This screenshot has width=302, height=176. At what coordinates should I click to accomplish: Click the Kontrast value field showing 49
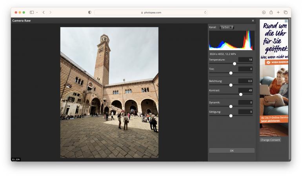[x=246, y=90]
